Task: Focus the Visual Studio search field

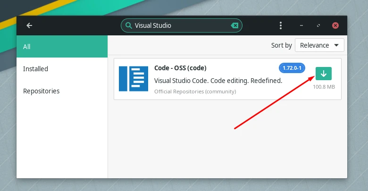Action: click(182, 25)
